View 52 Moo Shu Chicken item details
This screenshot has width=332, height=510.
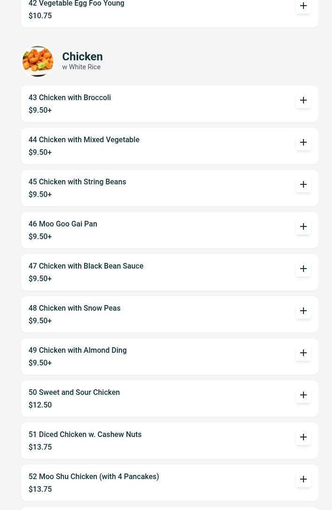(x=169, y=483)
